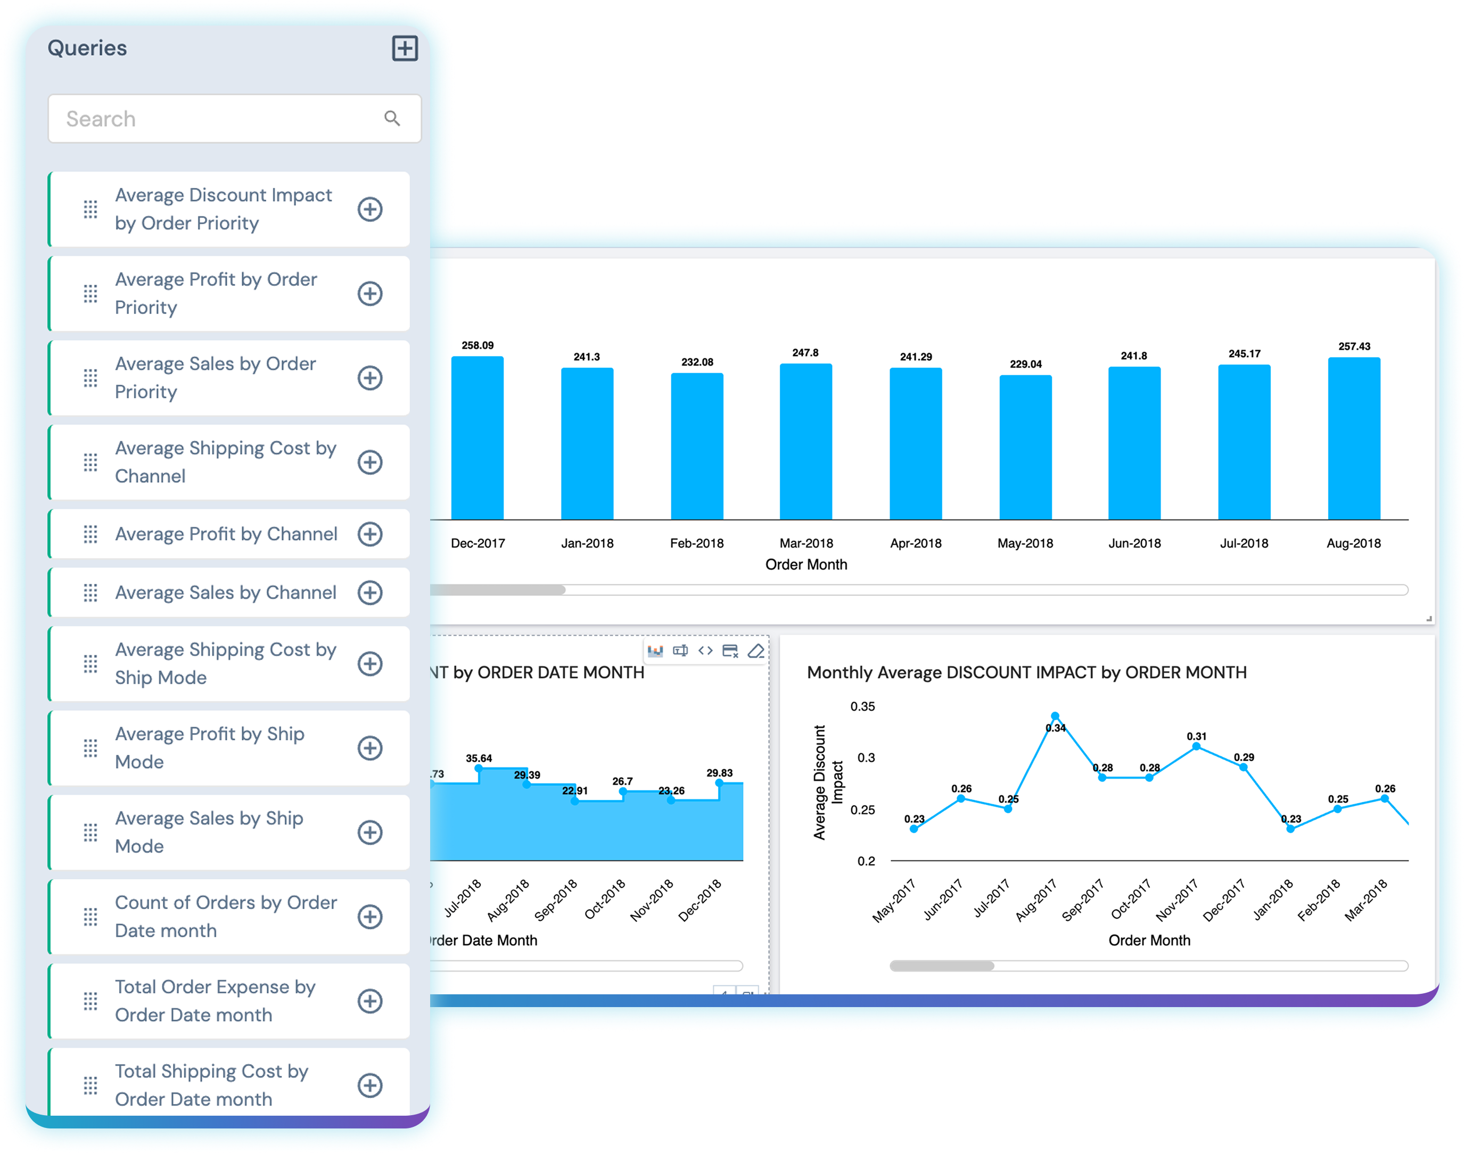Click bar chart horizontal scrollbar thumb

(497, 590)
